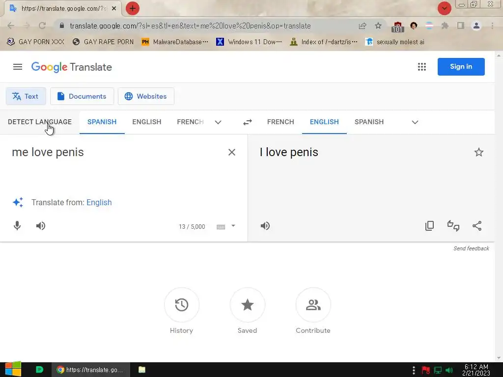The image size is (503, 377).
Task: Switch to Websites translation mode
Action: pyautogui.click(x=146, y=96)
